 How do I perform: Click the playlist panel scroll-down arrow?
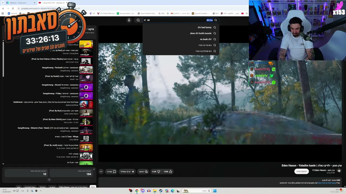(3, 164)
